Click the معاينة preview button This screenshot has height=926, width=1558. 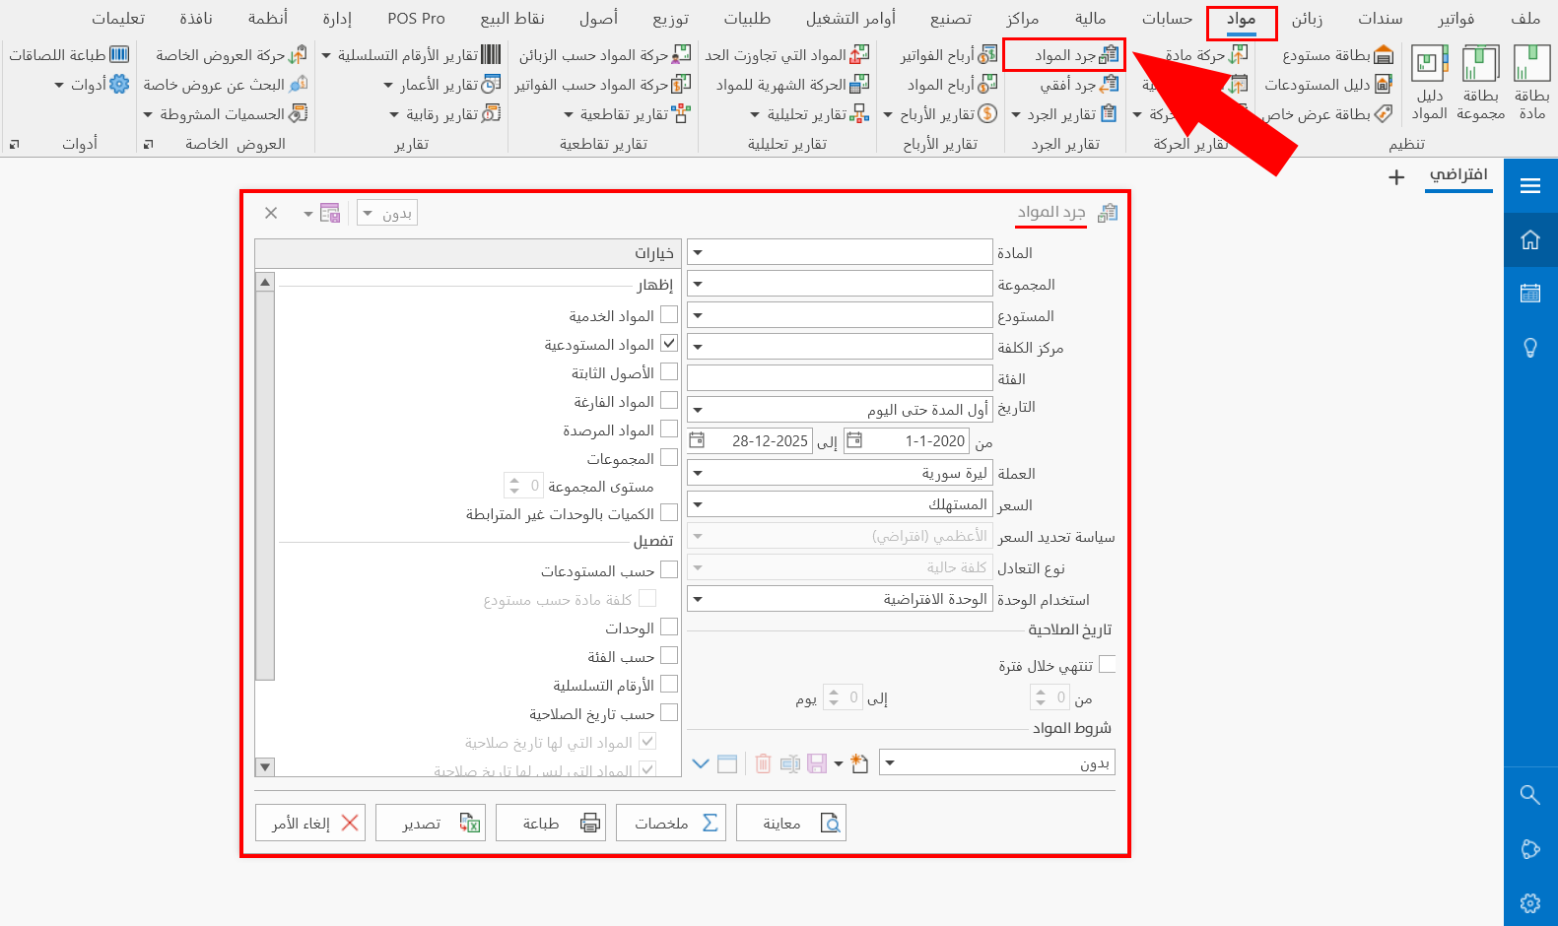coord(790,823)
